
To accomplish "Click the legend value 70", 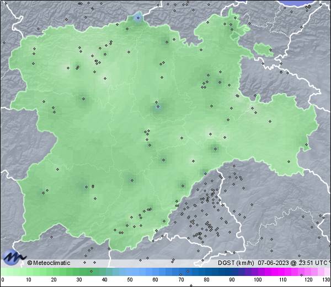I will [181, 280].
